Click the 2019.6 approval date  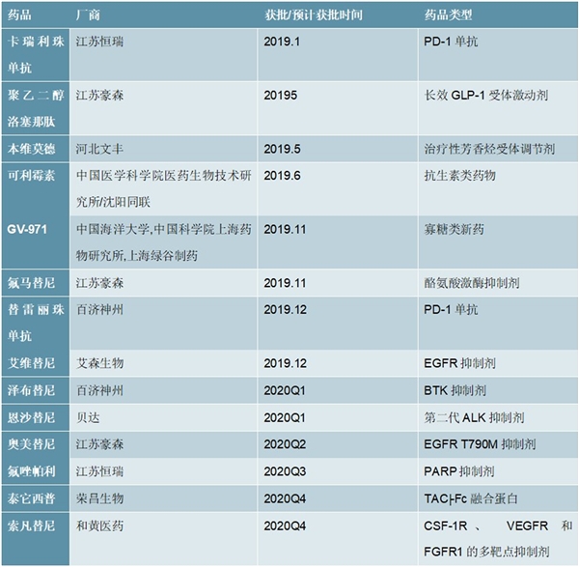[x=282, y=176]
